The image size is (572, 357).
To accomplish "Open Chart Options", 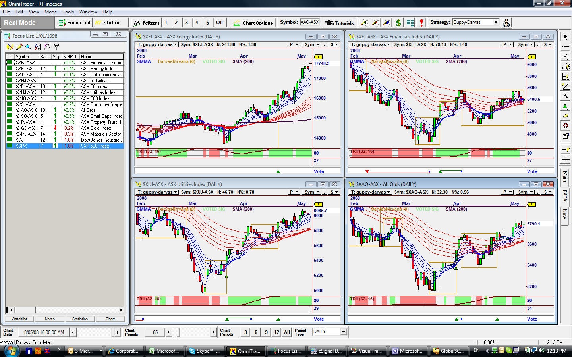I will click(253, 23).
